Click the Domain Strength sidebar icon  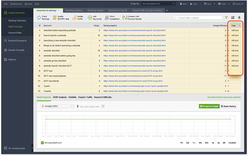click(5, 50)
